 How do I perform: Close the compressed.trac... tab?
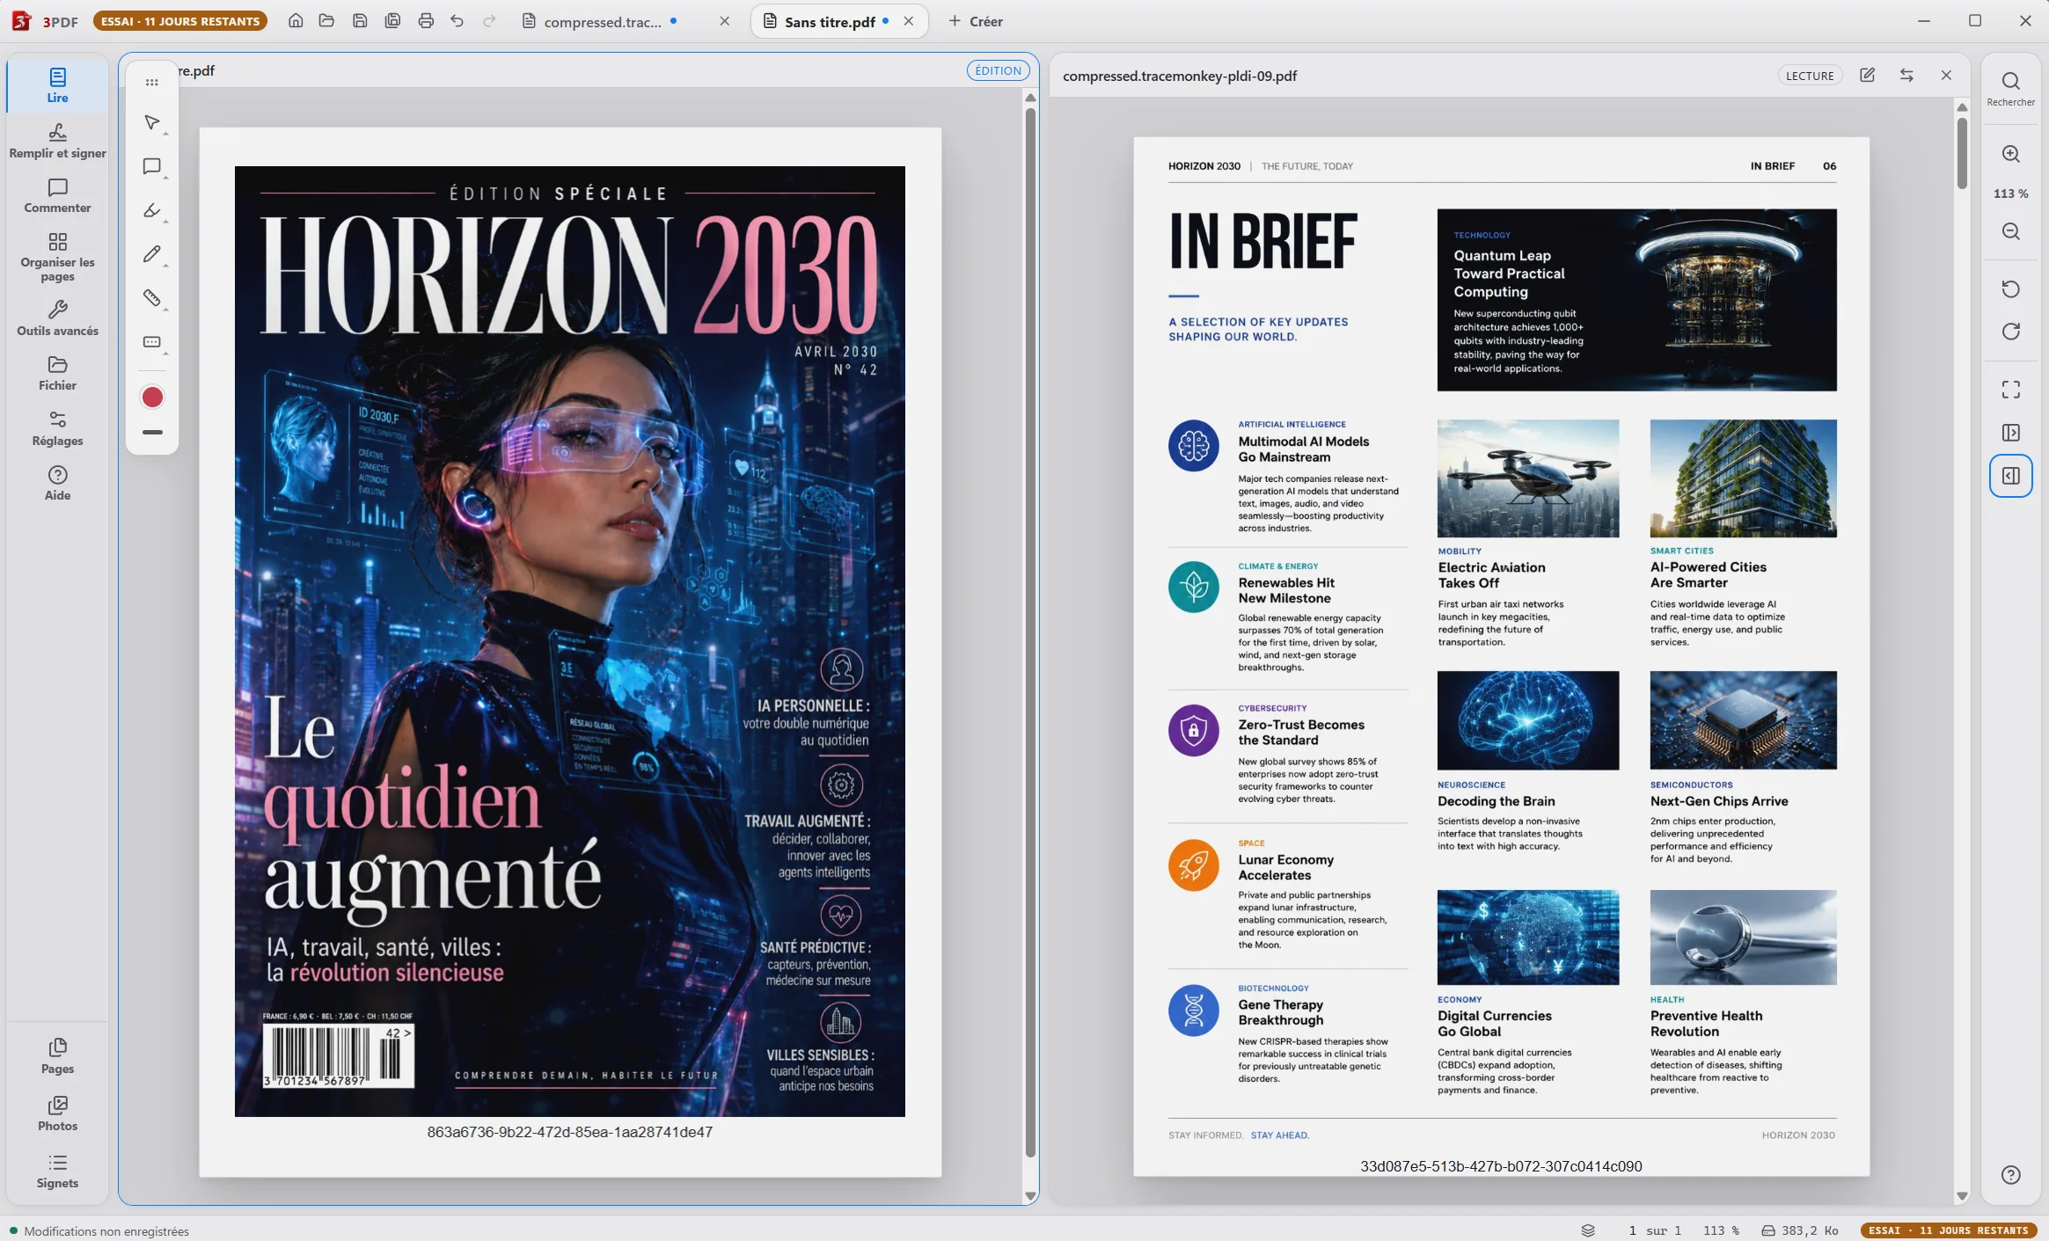click(724, 21)
